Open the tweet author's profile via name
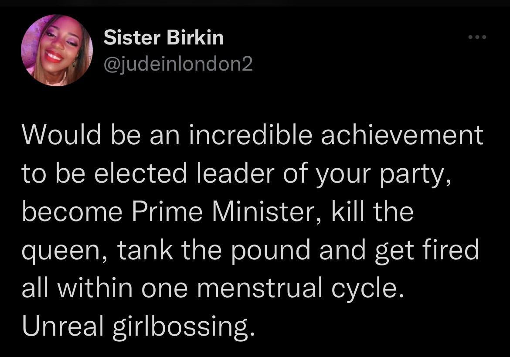 point(163,37)
